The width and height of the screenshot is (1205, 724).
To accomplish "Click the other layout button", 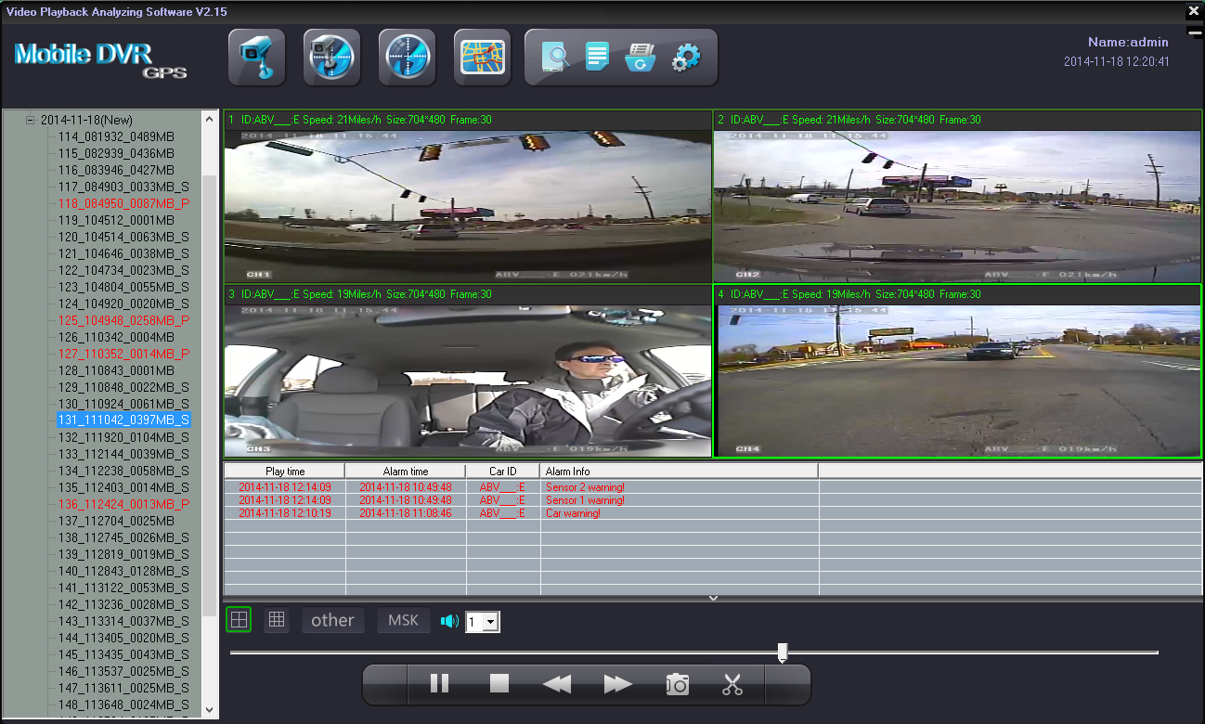I will [332, 621].
